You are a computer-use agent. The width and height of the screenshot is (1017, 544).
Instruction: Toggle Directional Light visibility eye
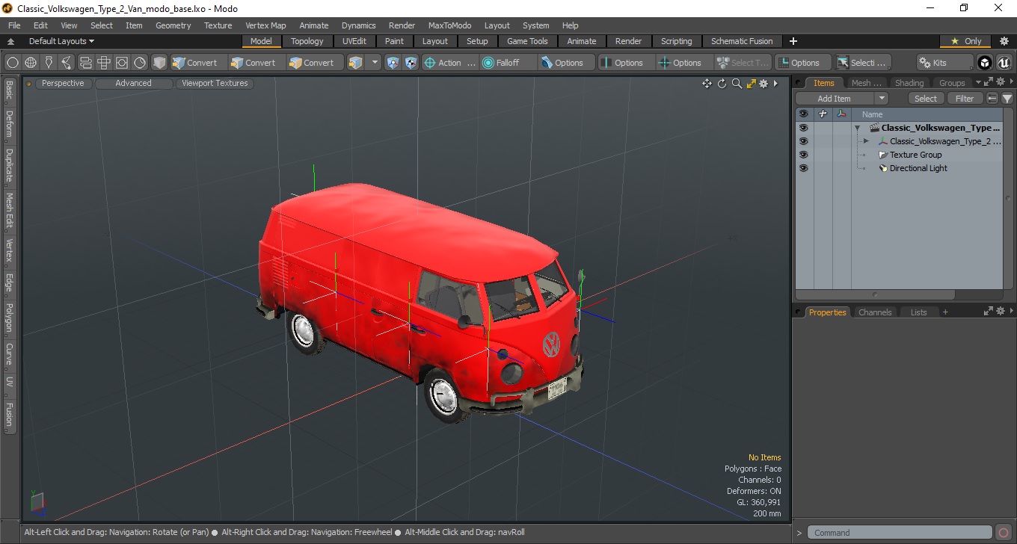803,168
